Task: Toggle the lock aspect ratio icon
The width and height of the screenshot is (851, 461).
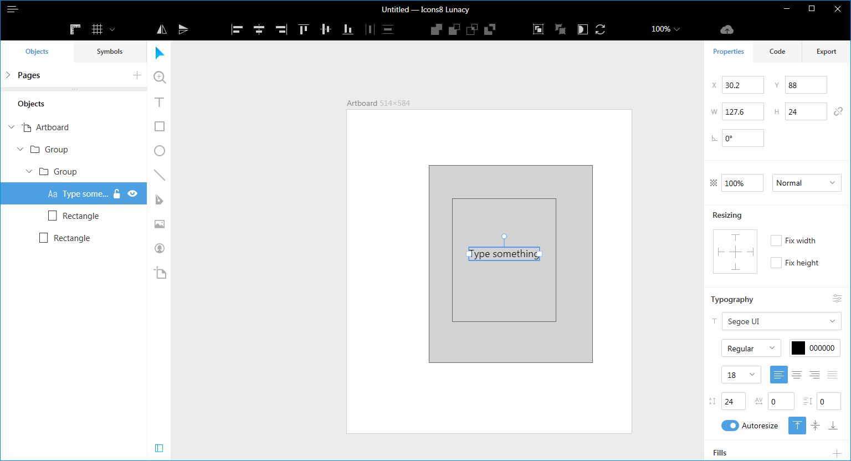Action: tap(838, 111)
